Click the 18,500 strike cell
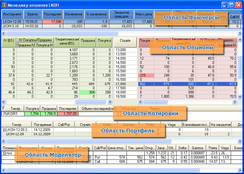Screen dimensions: 244x174 pyautogui.click(x=125, y=97)
